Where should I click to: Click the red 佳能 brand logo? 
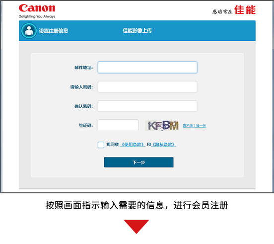tap(245, 9)
